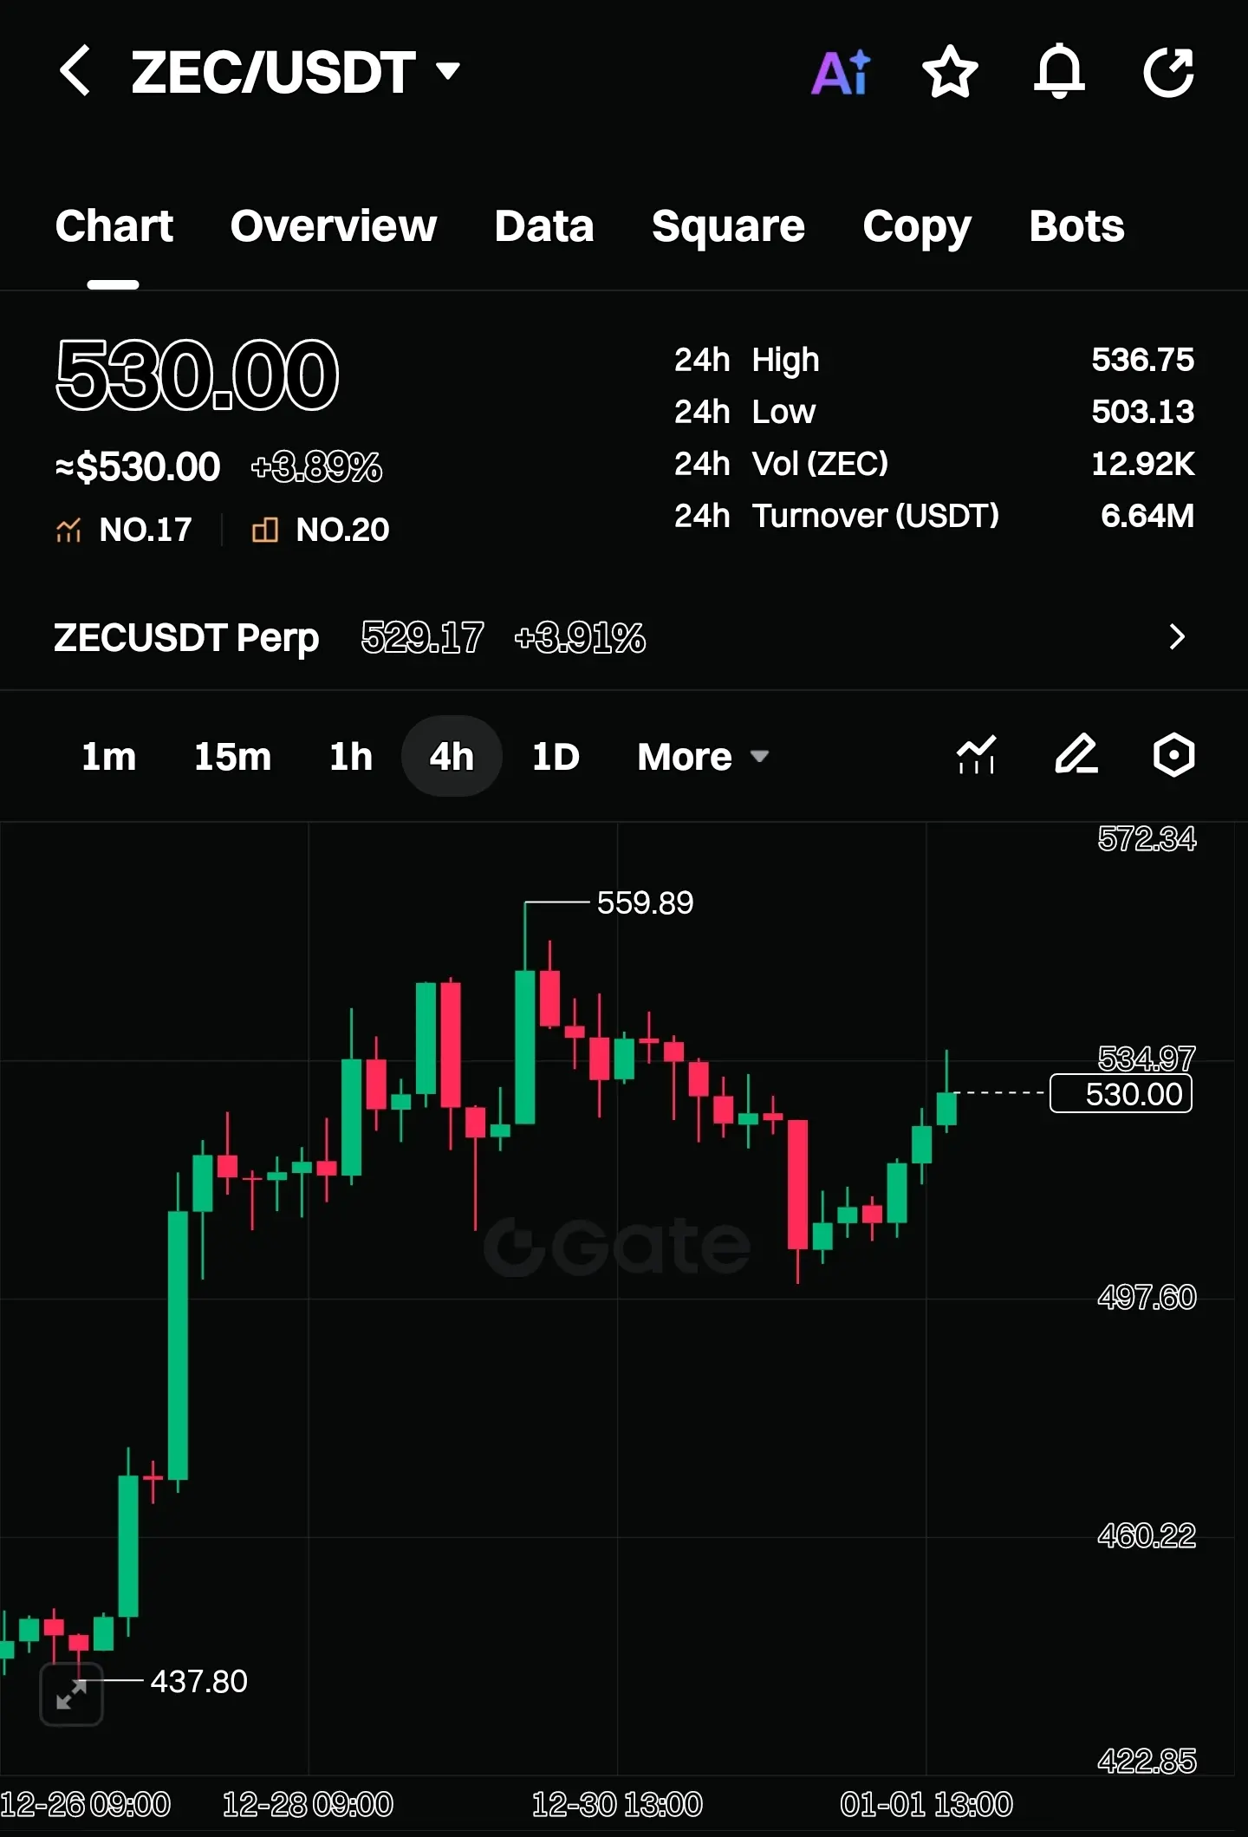Viewport: 1248px width, 1837px height.
Task: Tap the 559.89 high marker label
Action: 646,902
